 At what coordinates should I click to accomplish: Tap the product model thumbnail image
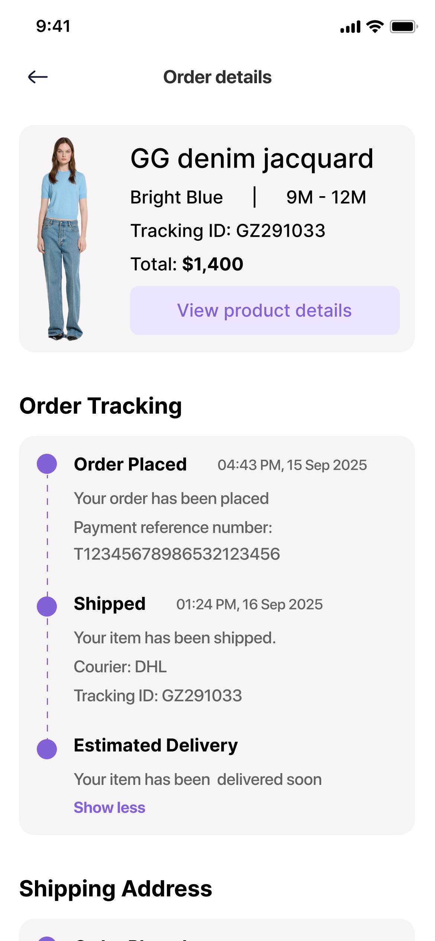(x=62, y=239)
